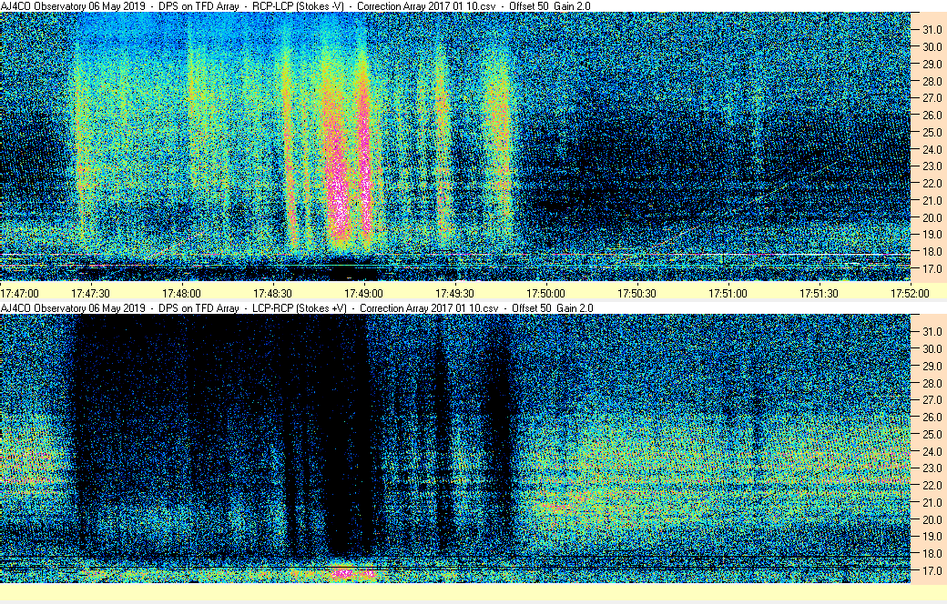Select the 17:49:00 time axis label
The height and width of the screenshot is (604, 947).
click(363, 293)
